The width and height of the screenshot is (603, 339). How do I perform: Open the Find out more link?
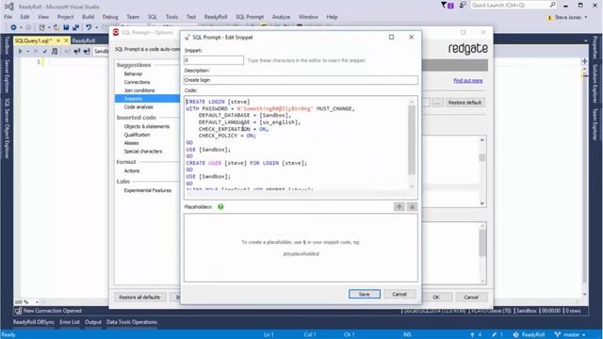click(468, 80)
